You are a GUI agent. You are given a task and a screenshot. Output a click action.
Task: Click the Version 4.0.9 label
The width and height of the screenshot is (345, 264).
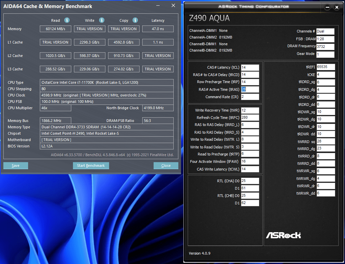(x=199, y=253)
